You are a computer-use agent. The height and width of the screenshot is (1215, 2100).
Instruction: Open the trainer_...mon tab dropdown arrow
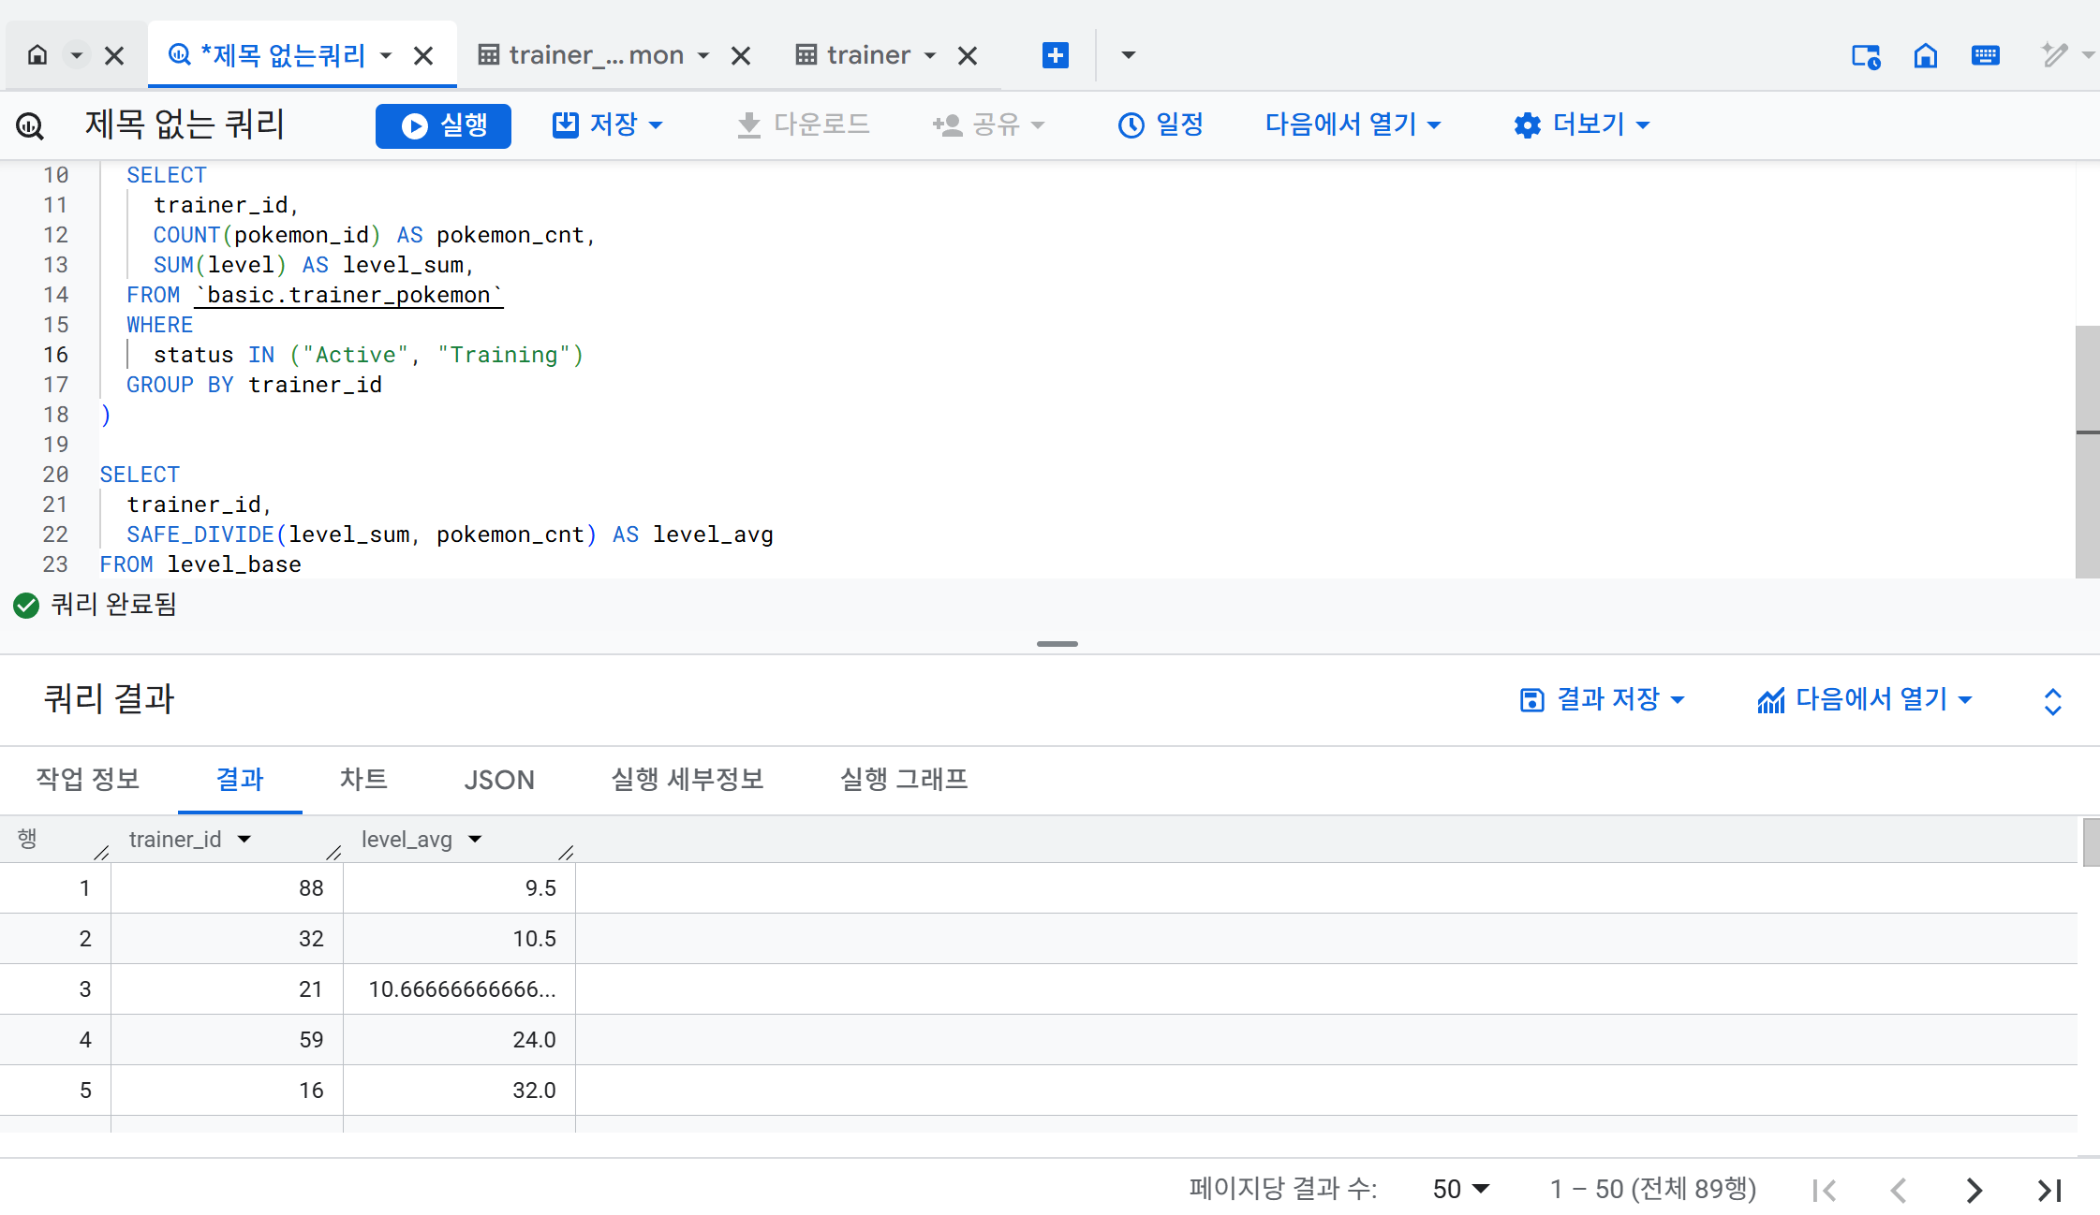(x=703, y=56)
